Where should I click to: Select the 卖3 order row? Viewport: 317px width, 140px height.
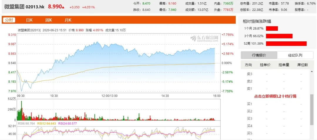[275, 74]
